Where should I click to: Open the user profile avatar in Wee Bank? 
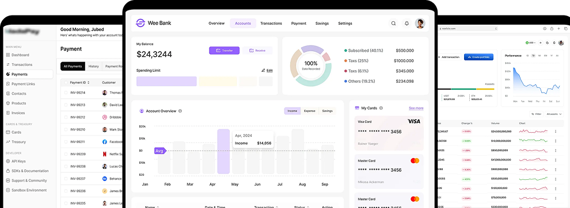click(420, 23)
